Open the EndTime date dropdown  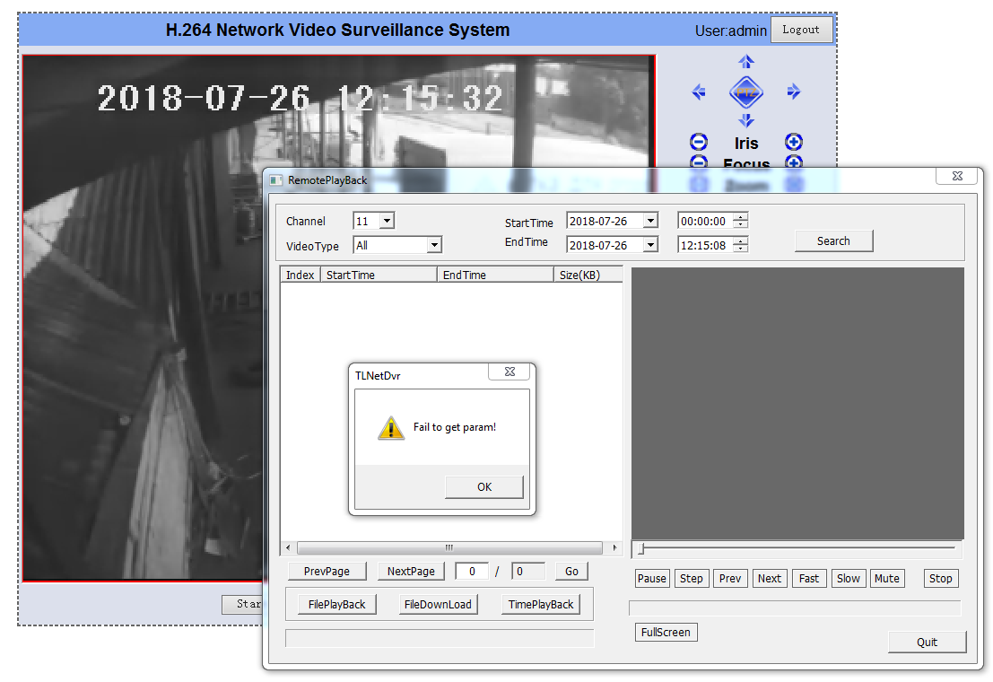click(x=650, y=245)
